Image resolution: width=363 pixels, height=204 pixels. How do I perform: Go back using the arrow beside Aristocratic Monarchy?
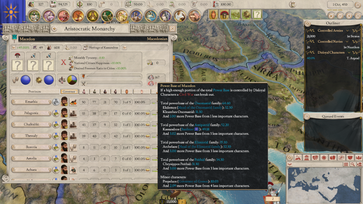[54, 29]
